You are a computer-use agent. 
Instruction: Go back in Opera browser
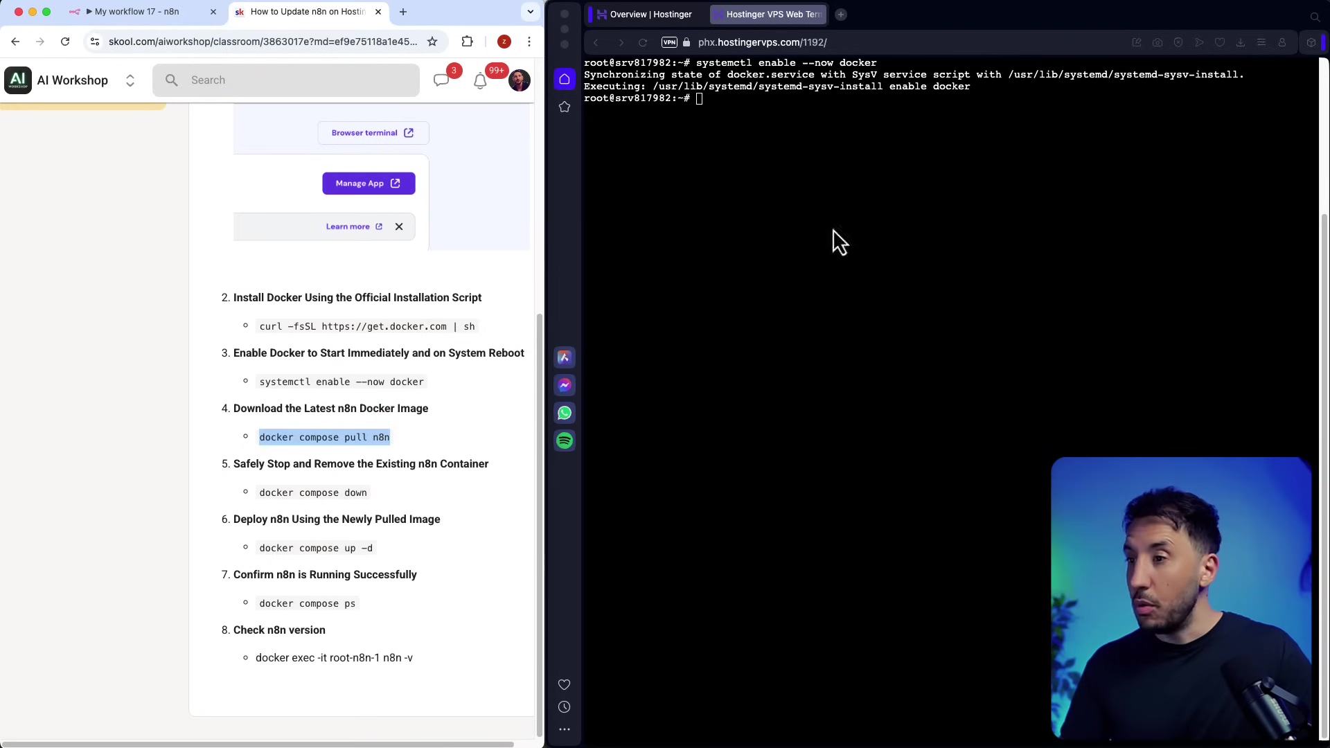point(596,42)
